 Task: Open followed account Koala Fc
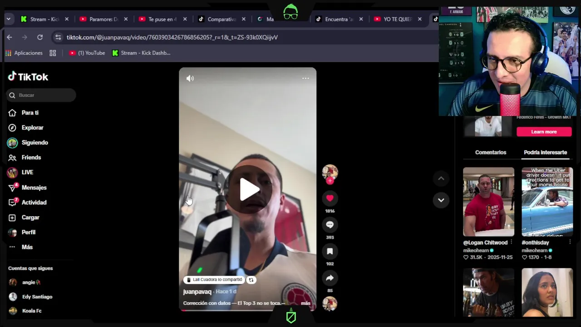click(31, 311)
